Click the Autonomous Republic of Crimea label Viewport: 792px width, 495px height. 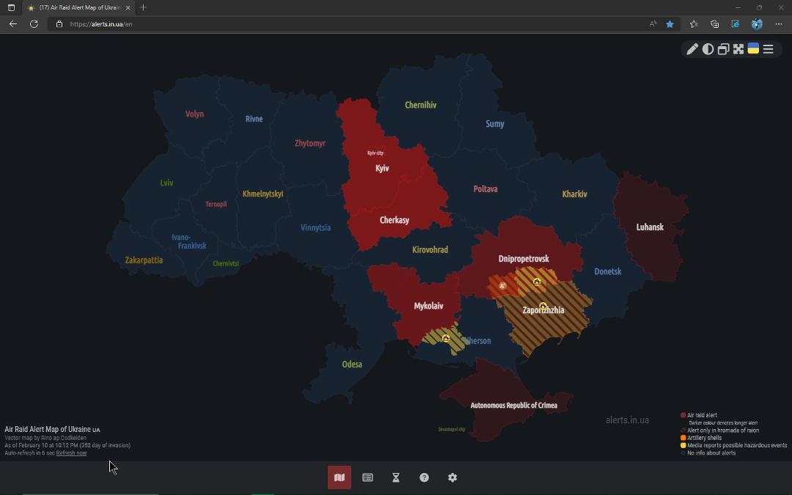point(513,405)
